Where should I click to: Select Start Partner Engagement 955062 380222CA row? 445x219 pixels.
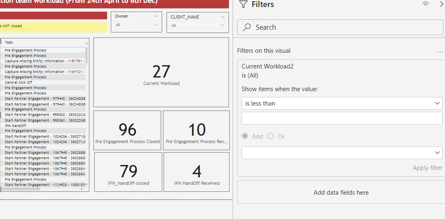43,115
